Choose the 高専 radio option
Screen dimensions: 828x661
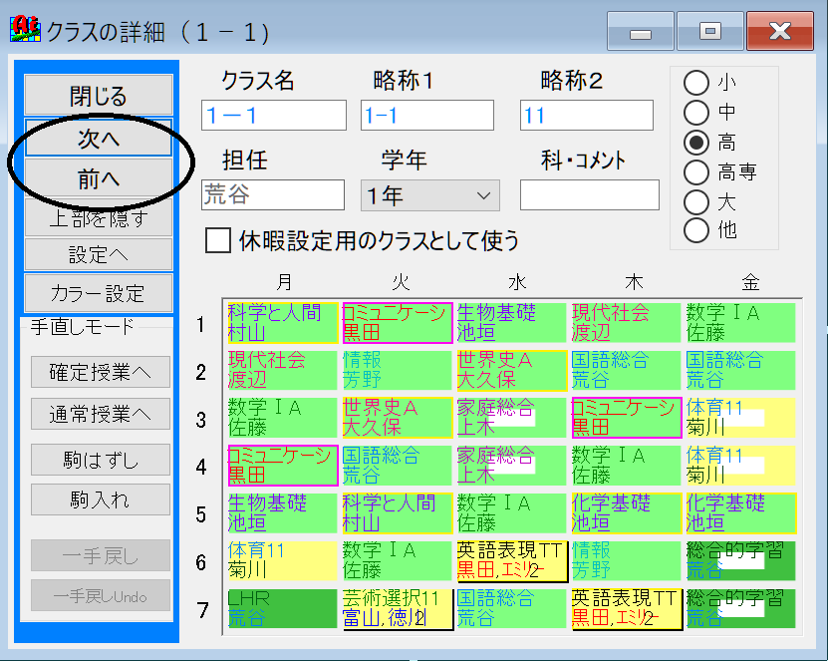[696, 171]
